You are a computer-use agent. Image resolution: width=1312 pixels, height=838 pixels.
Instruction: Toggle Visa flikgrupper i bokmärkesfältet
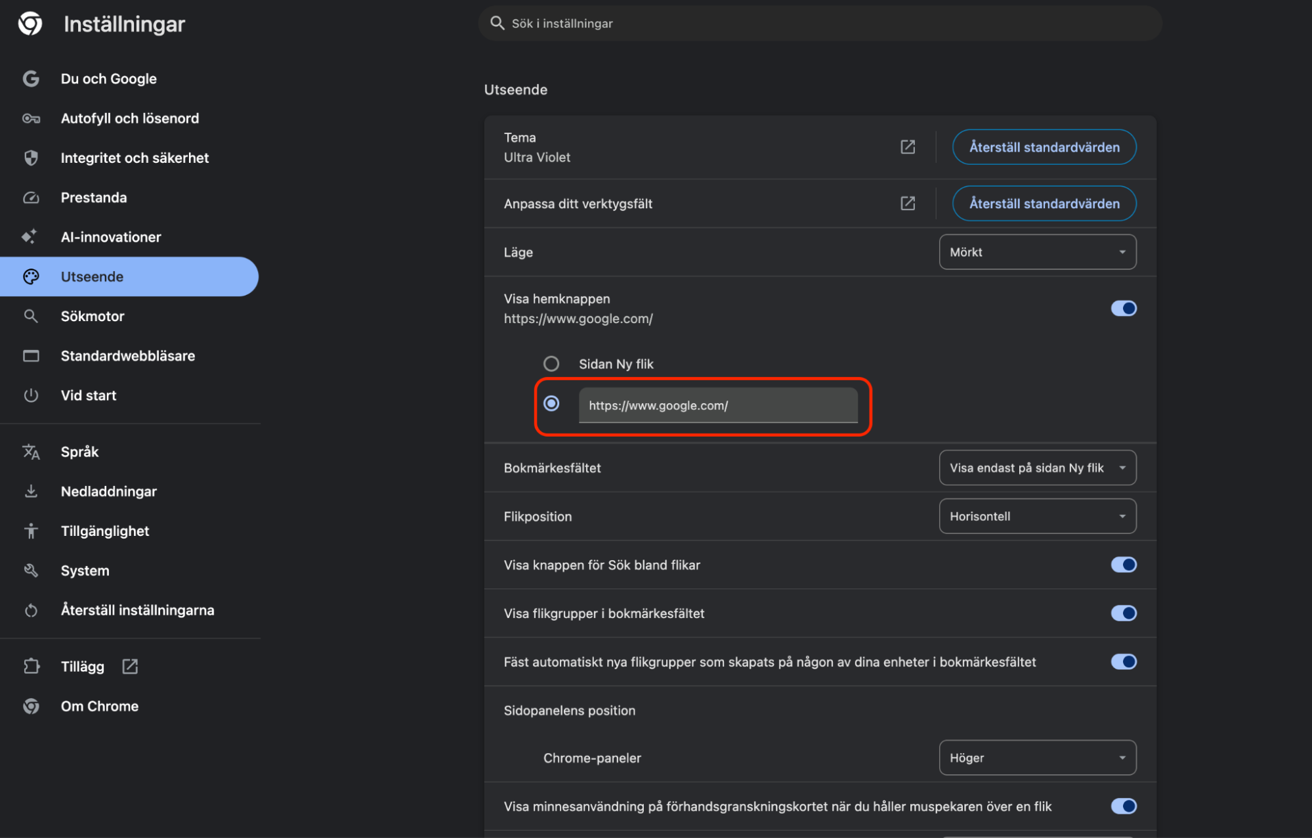click(x=1124, y=613)
